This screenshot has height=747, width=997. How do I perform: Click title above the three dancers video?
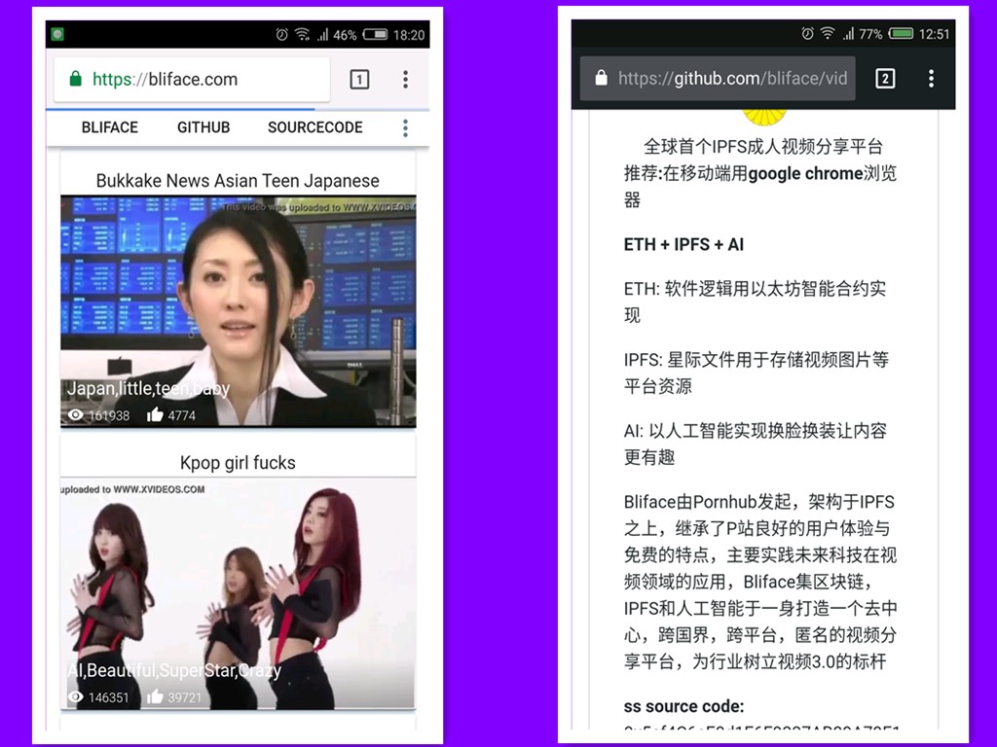coord(238,463)
